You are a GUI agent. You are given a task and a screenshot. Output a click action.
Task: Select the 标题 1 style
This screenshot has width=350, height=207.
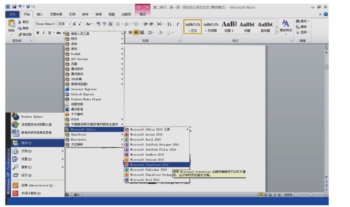point(229,27)
